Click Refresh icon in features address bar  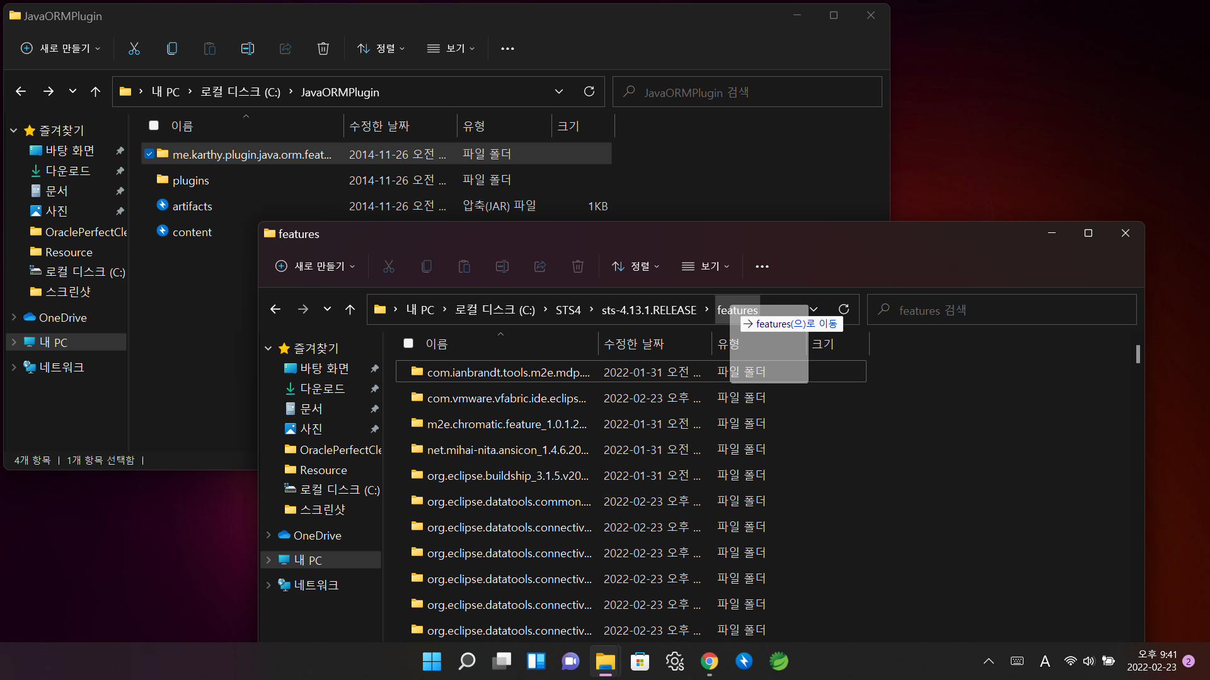(844, 309)
